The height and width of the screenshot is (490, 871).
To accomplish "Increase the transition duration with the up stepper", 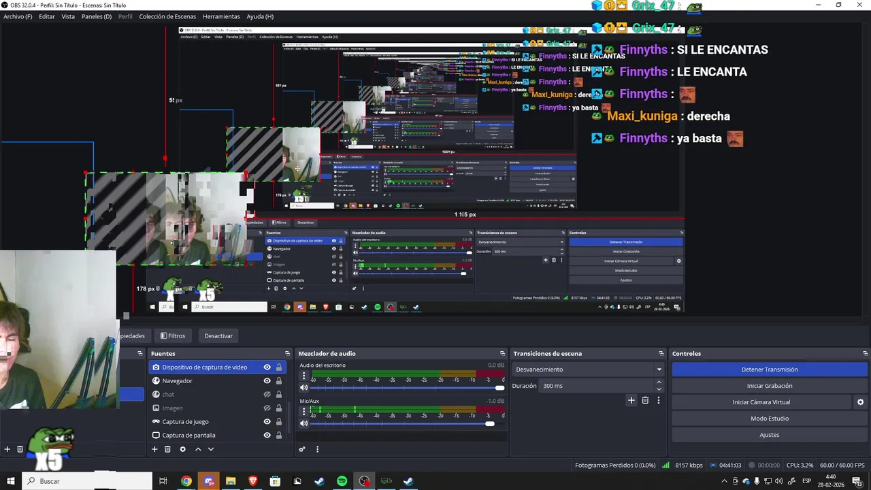I will 659,382.
